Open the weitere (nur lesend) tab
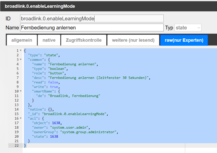 (x=133, y=40)
